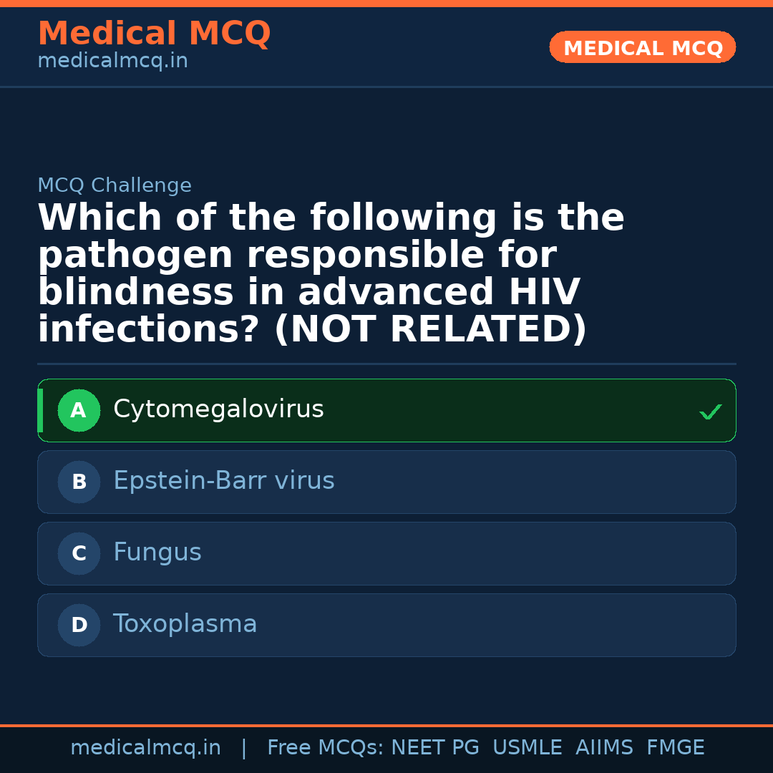Click the FMGE footer label
Image resolution: width=773 pixels, height=773 pixels.
[675, 748]
